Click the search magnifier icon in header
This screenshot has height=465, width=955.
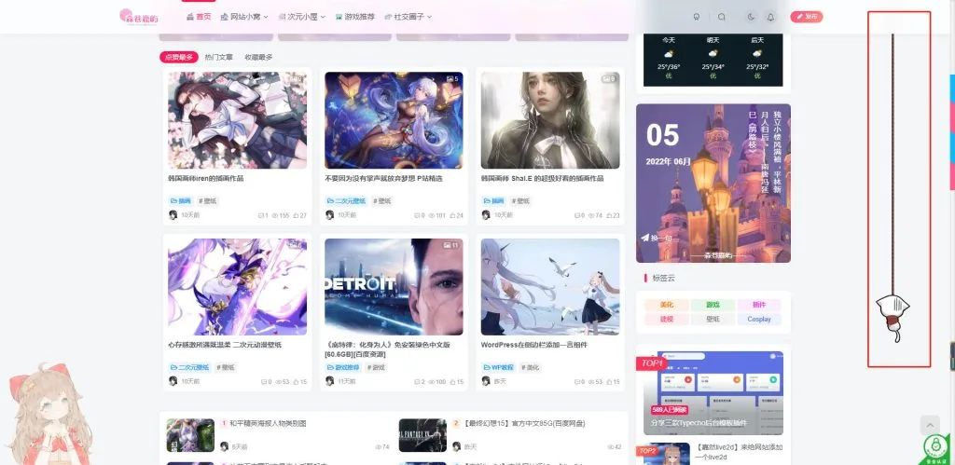coord(722,17)
